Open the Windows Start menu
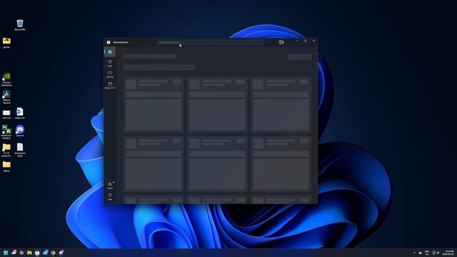This screenshot has width=457, height=257. (x=6, y=253)
